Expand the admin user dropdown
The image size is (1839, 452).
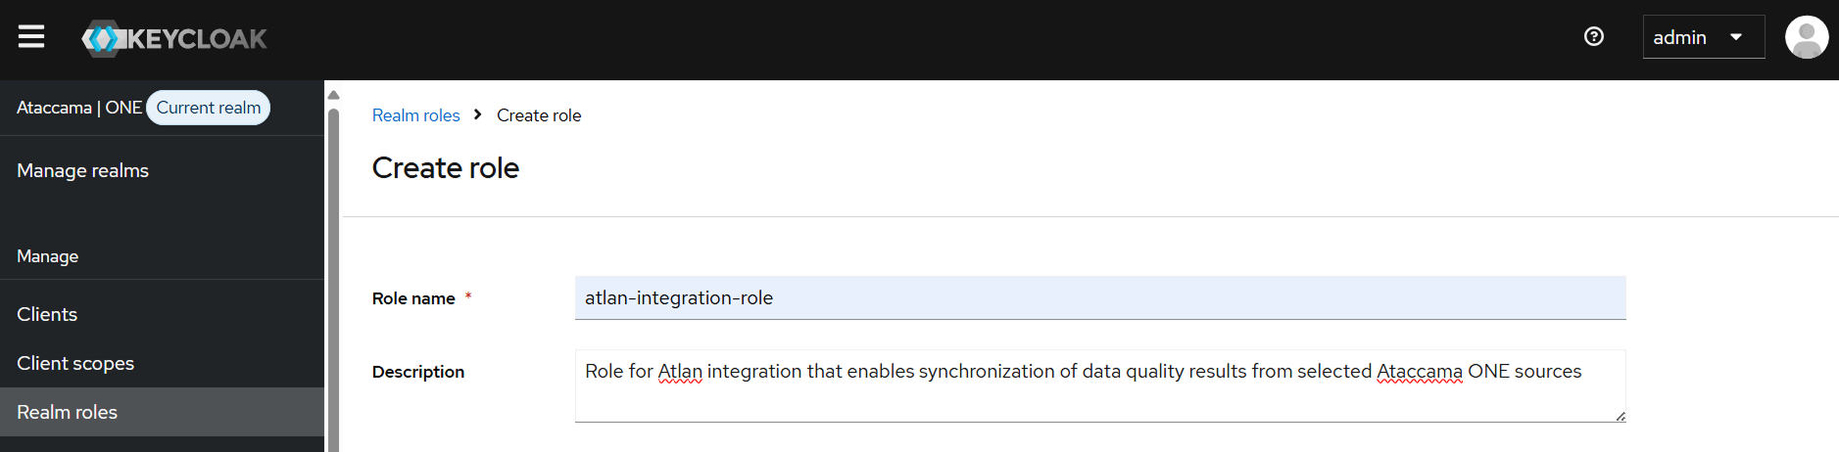[1703, 37]
